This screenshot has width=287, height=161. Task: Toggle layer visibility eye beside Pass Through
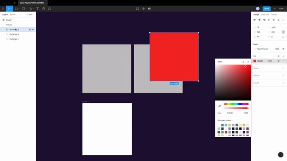(x=283, y=49)
